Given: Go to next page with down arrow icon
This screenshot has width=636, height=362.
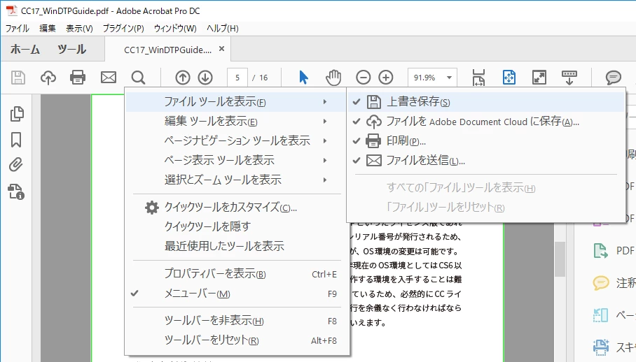Looking at the screenshot, I should tap(205, 78).
